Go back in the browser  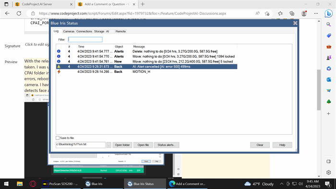point(7,13)
